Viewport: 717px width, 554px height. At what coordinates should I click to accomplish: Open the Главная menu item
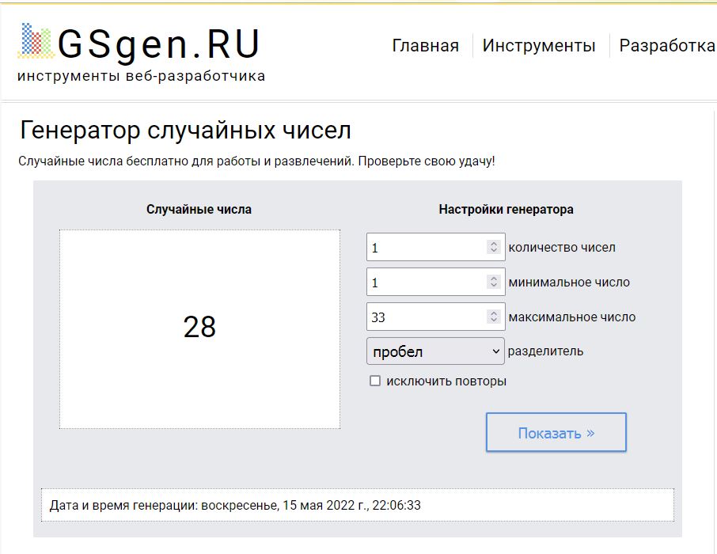click(x=425, y=46)
